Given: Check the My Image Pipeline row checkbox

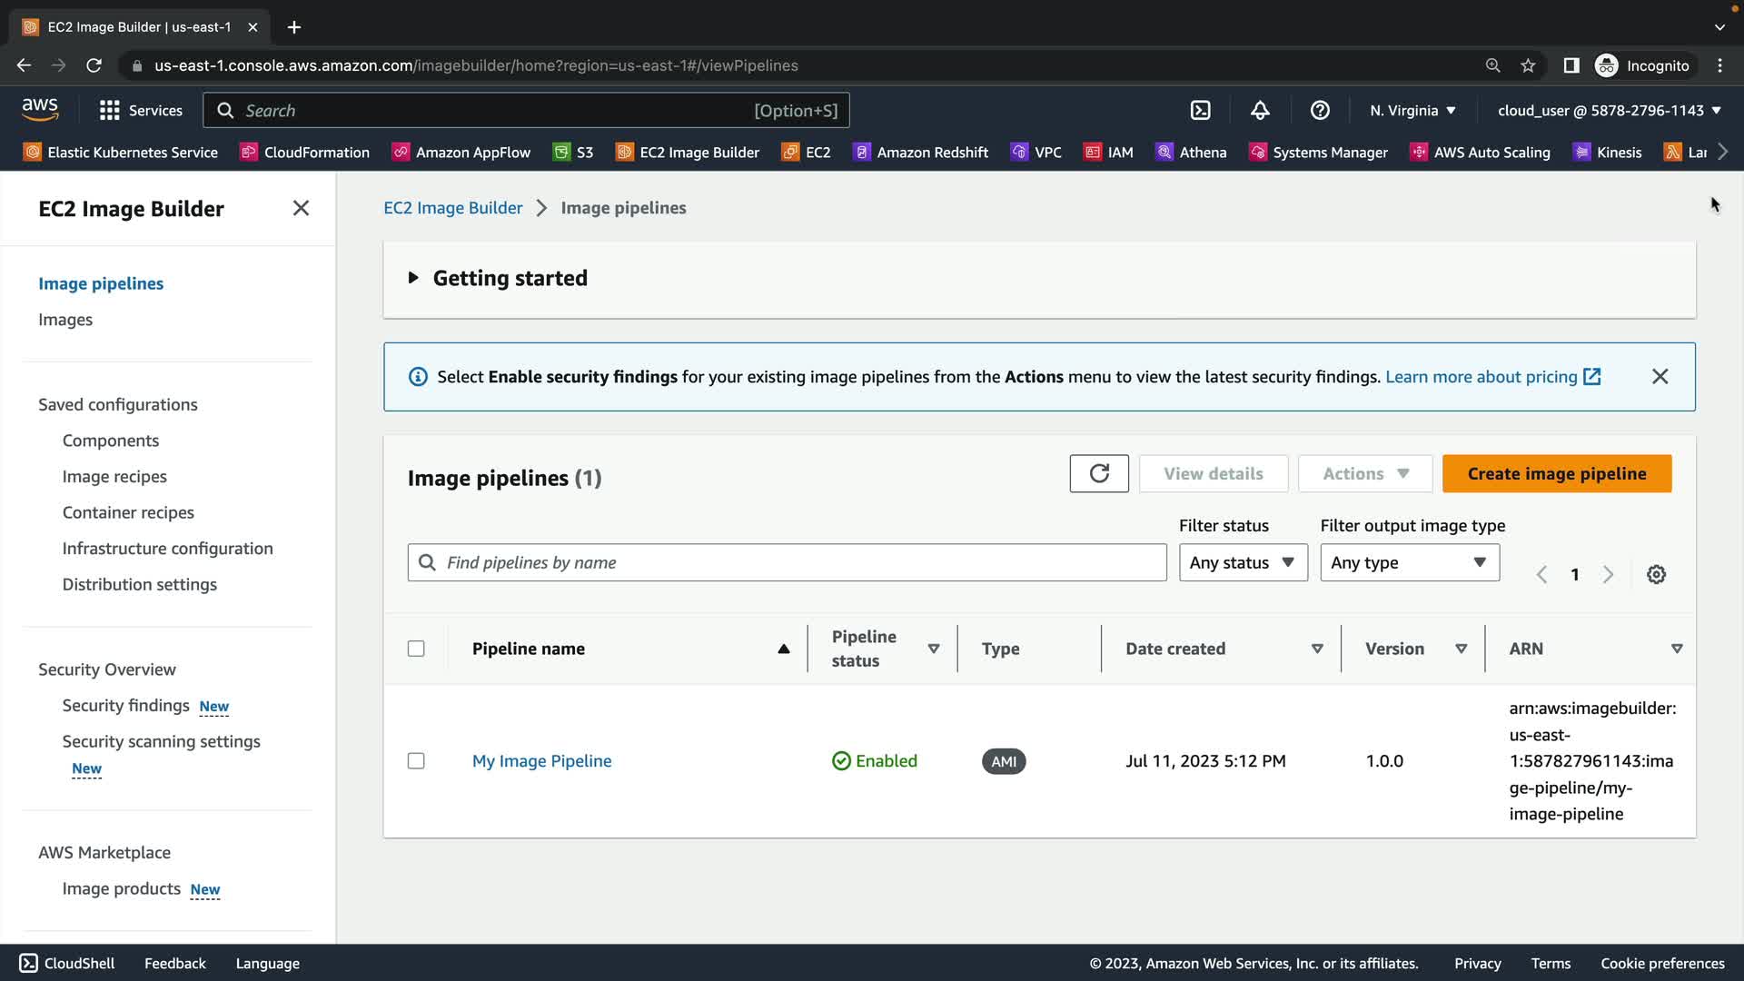Looking at the screenshot, I should pos(416,761).
